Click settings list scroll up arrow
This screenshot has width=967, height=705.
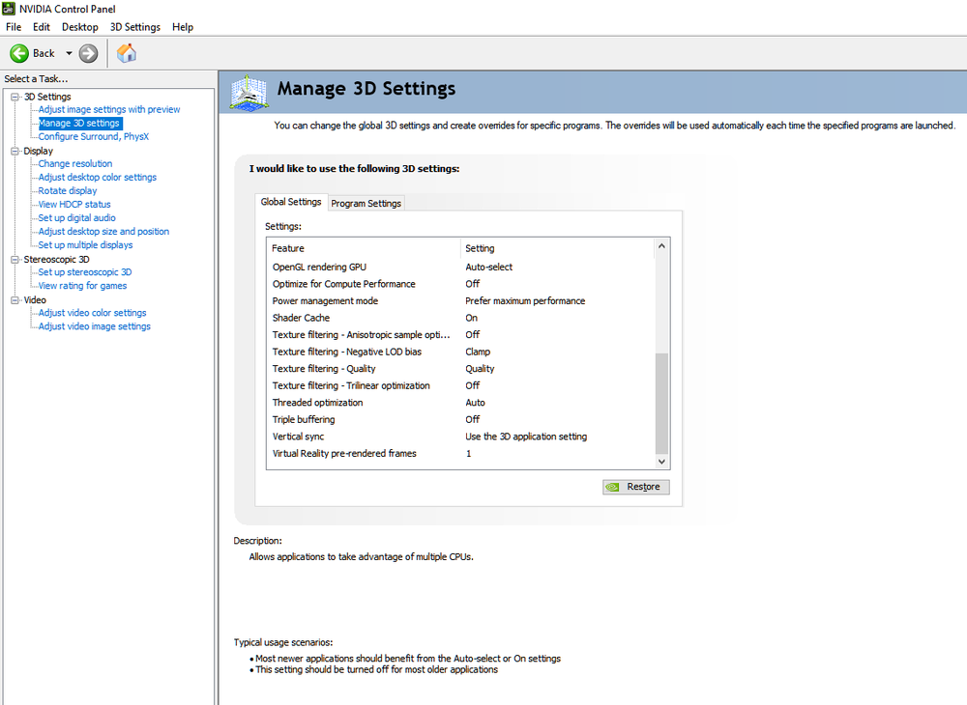tap(661, 246)
